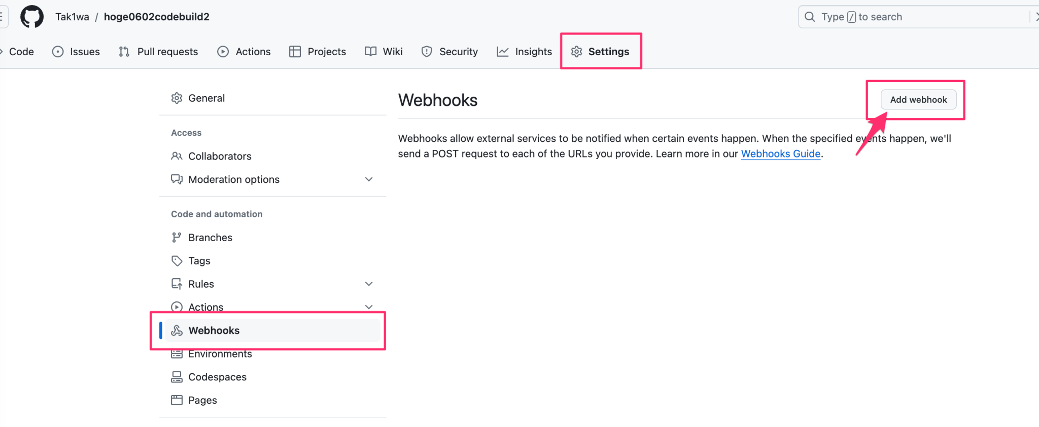Expand the Actions sidebar section

(x=369, y=306)
